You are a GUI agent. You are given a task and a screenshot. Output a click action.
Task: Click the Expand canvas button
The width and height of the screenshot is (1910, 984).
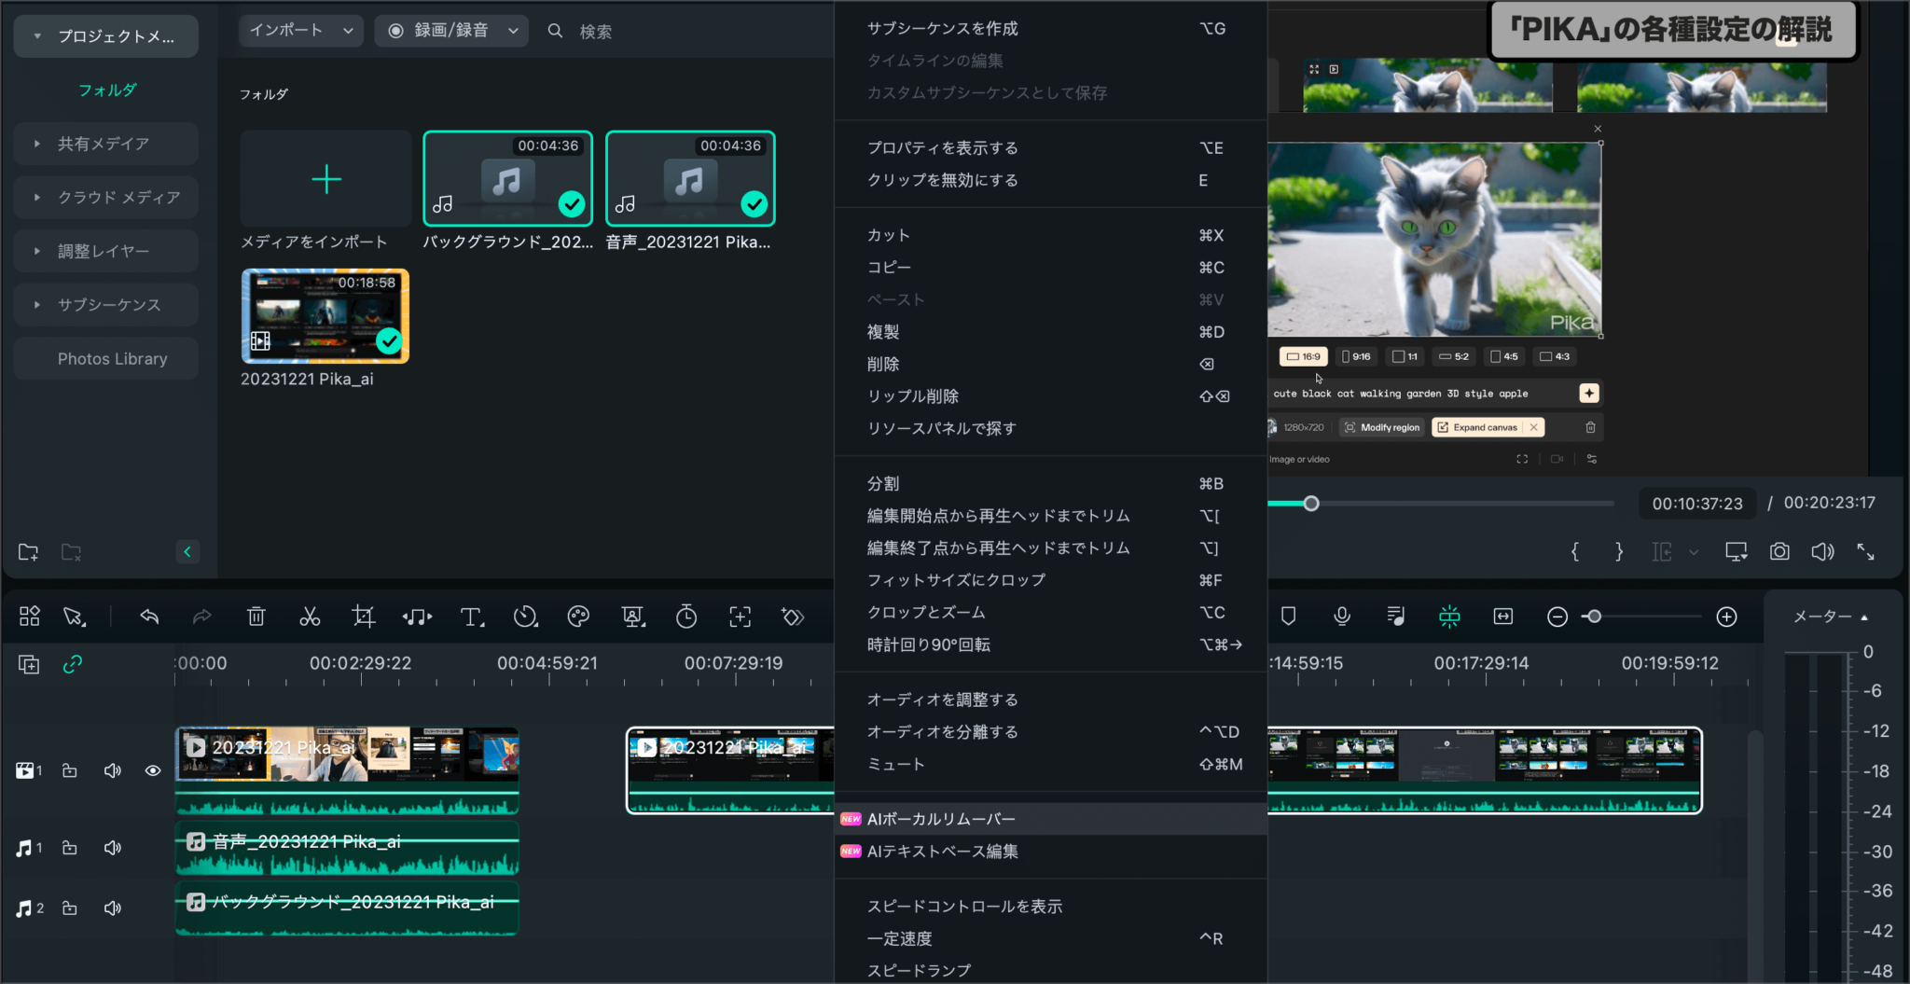[x=1485, y=426]
